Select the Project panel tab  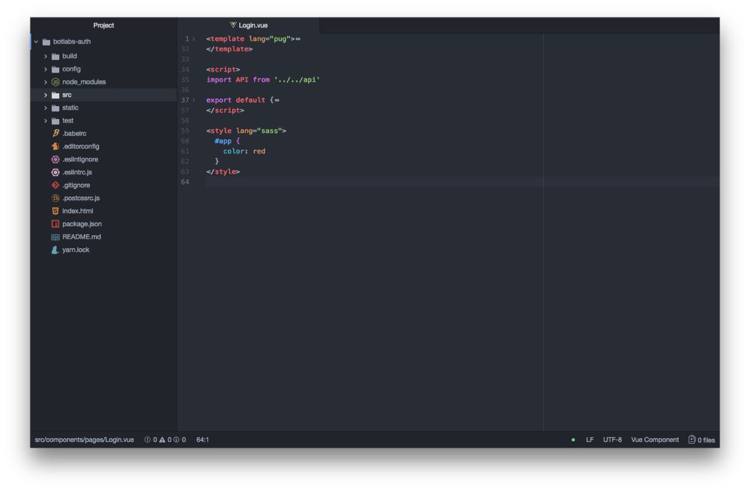coord(104,25)
